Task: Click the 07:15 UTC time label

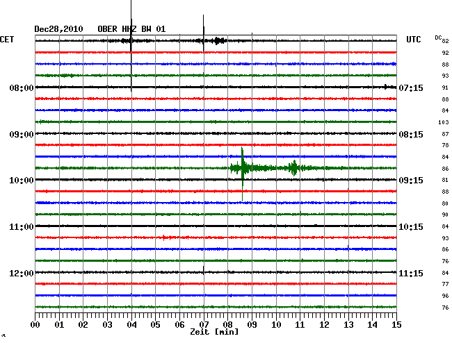Action: (411, 87)
